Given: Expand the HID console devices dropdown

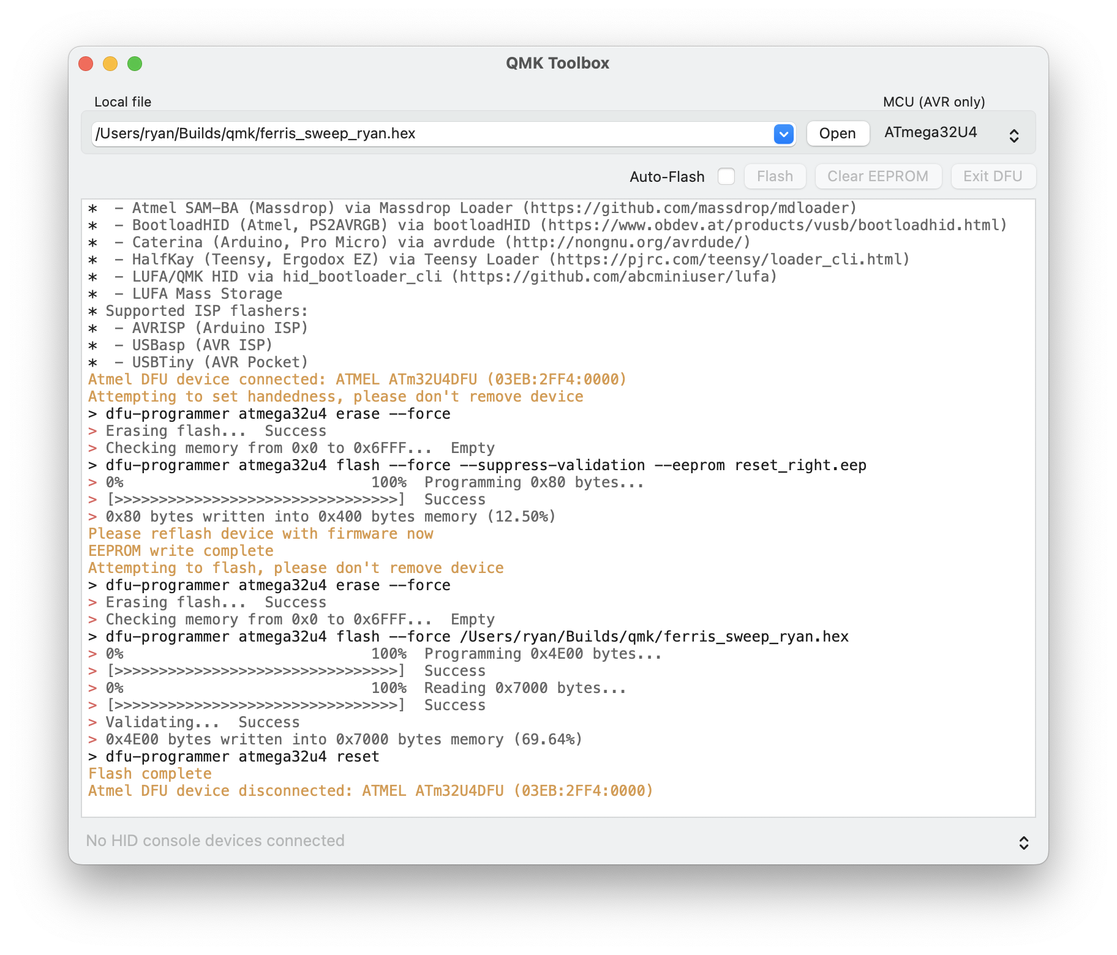Looking at the screenshot, I should [1023, 843].
